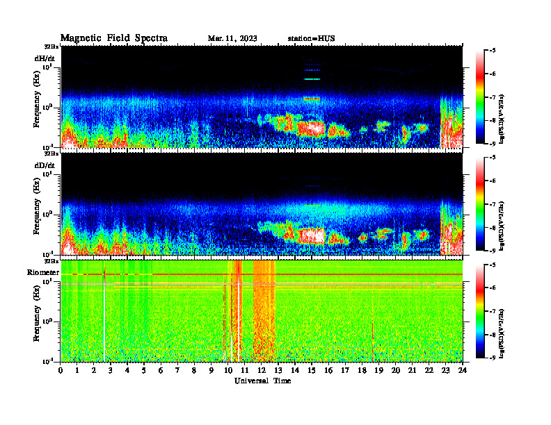Screen dimensions: 551x425
Task: Click hour 9 on the time axis
Action: tap(211, 371)
